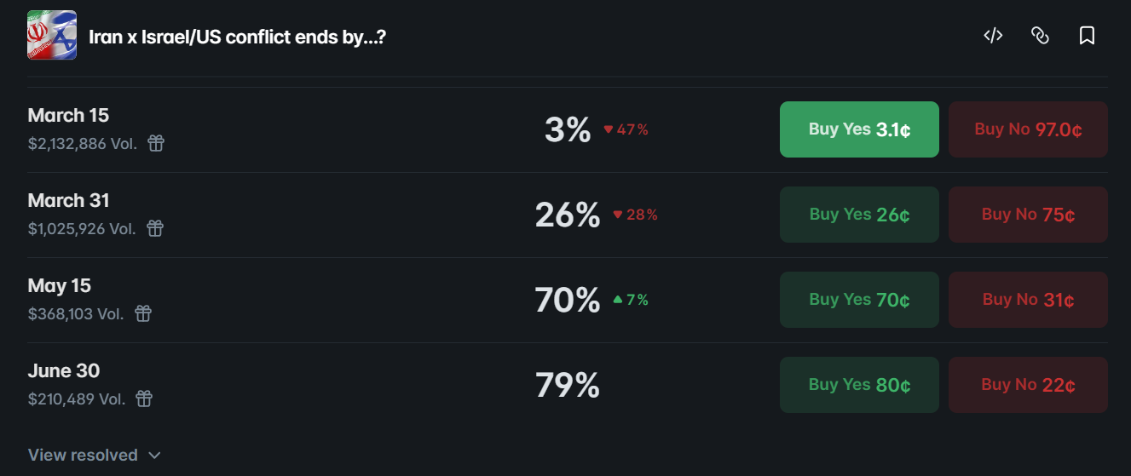Select the June 30 outcome row label
This screenshot has width=1131, height=476.
click(64, 371)
